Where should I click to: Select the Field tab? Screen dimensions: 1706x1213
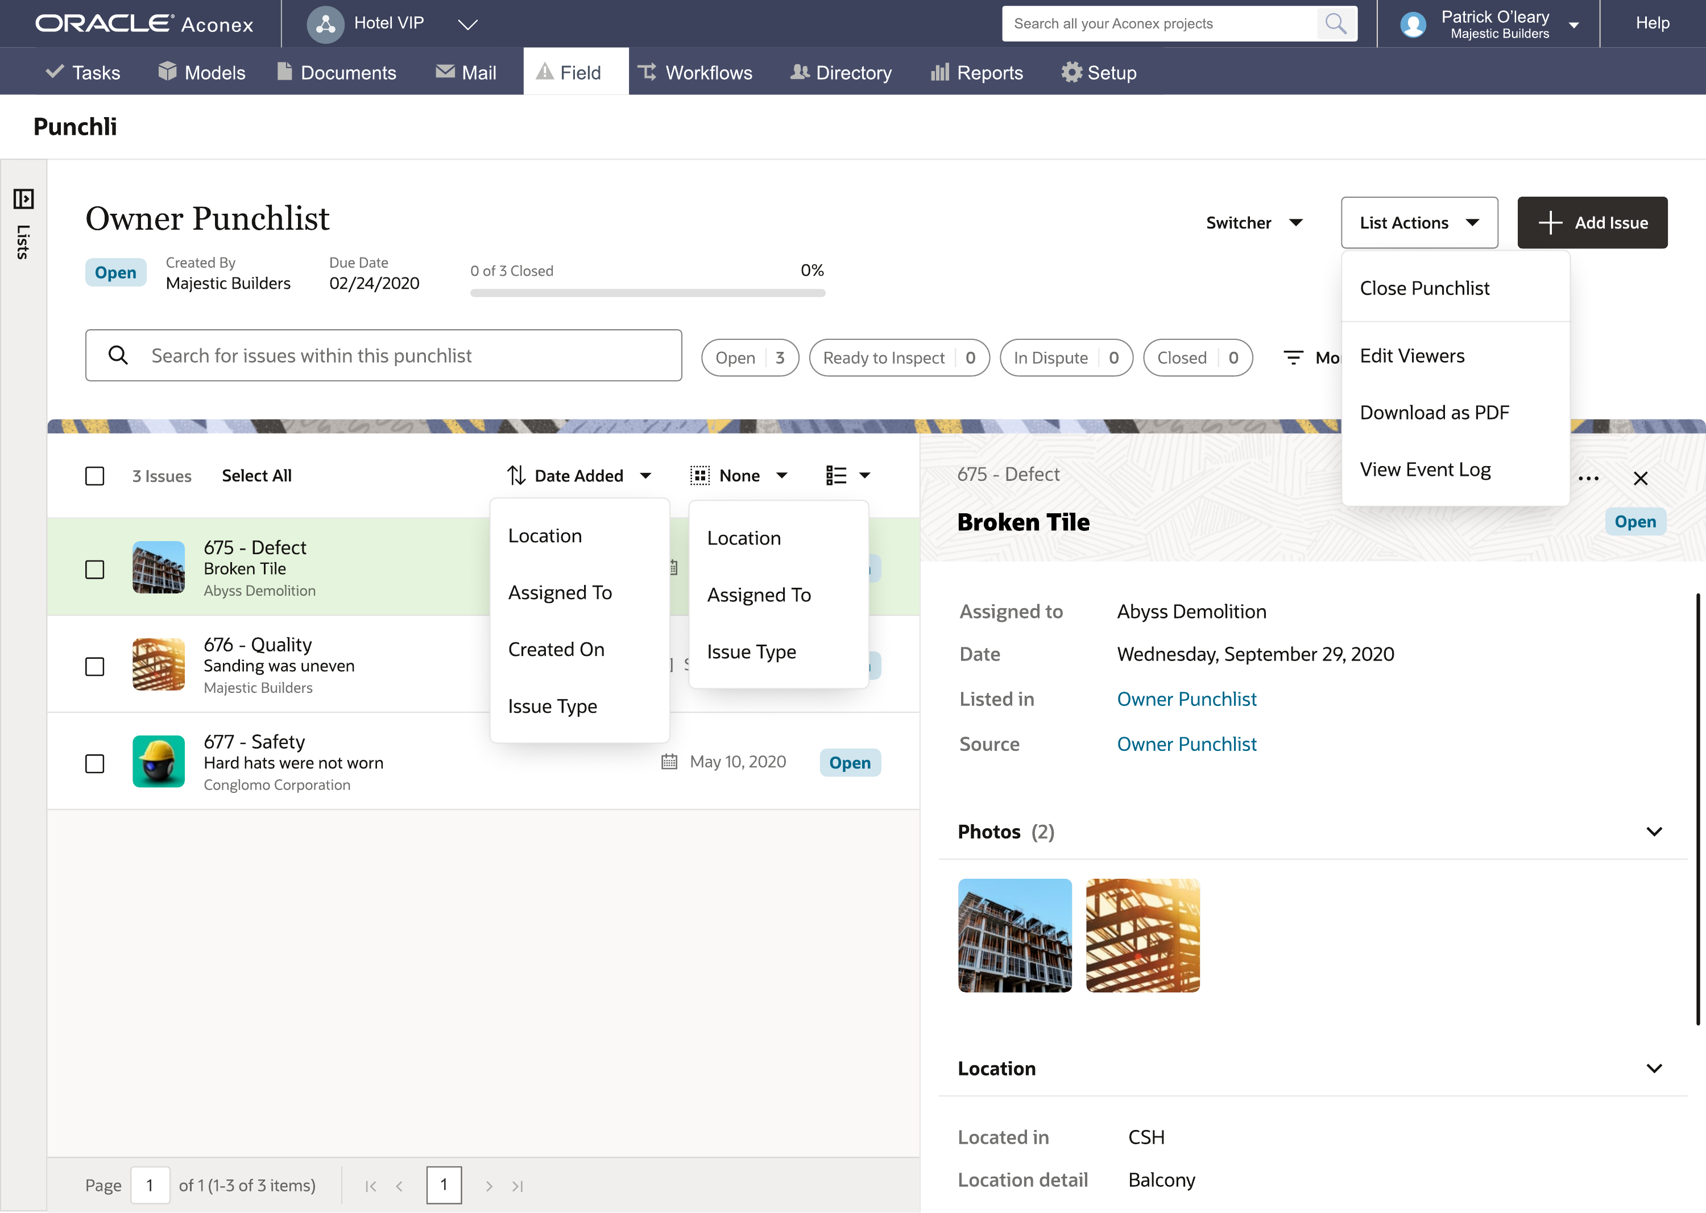575,72
